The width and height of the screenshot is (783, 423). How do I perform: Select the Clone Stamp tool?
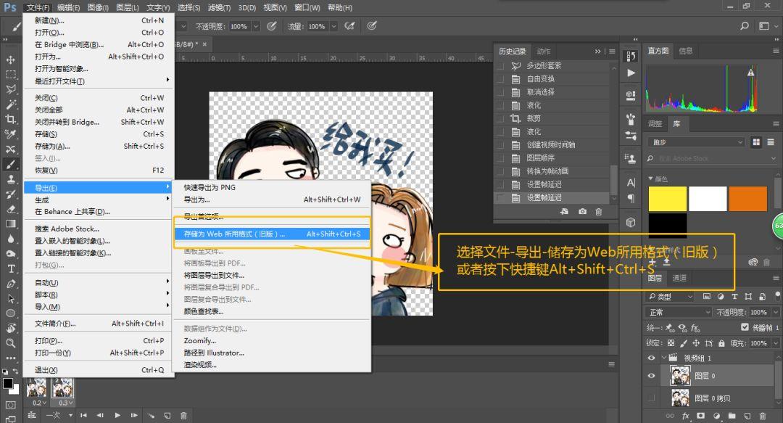10,179
